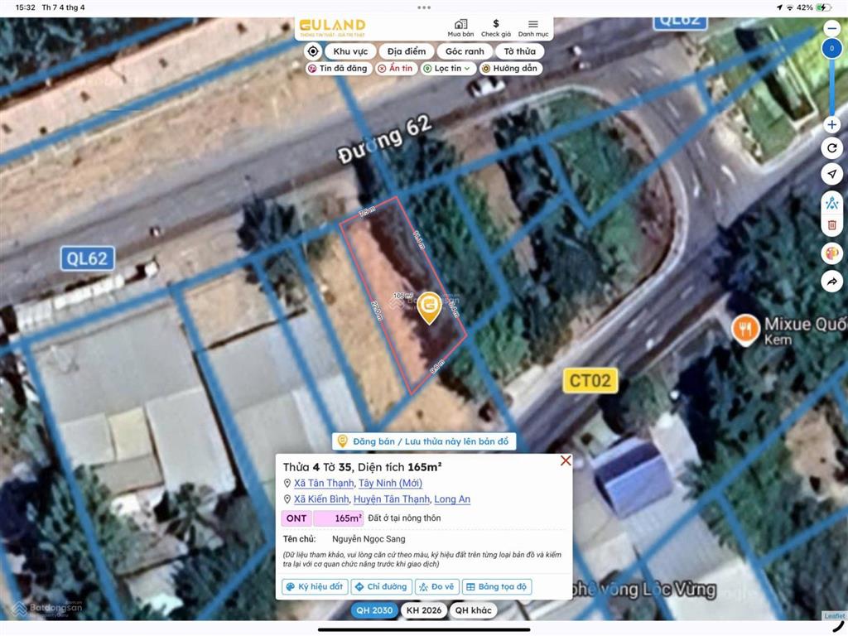Expand the Lọc tin filter dropdown
The image size is (848, 636).
coord(447,69)
